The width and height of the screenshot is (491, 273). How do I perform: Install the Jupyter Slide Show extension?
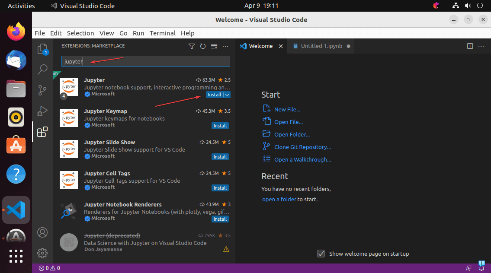(220, 157)
